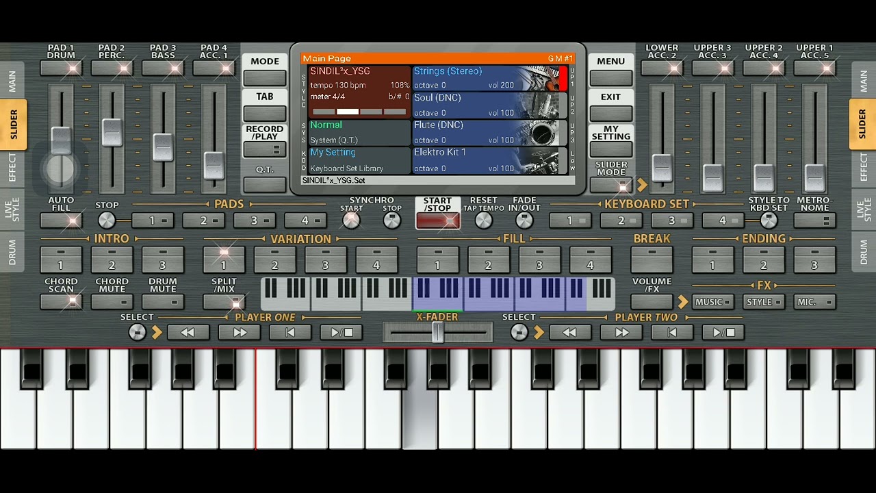Switch to the left Main tab
The image size is (876, 493).
click(12, 81)
